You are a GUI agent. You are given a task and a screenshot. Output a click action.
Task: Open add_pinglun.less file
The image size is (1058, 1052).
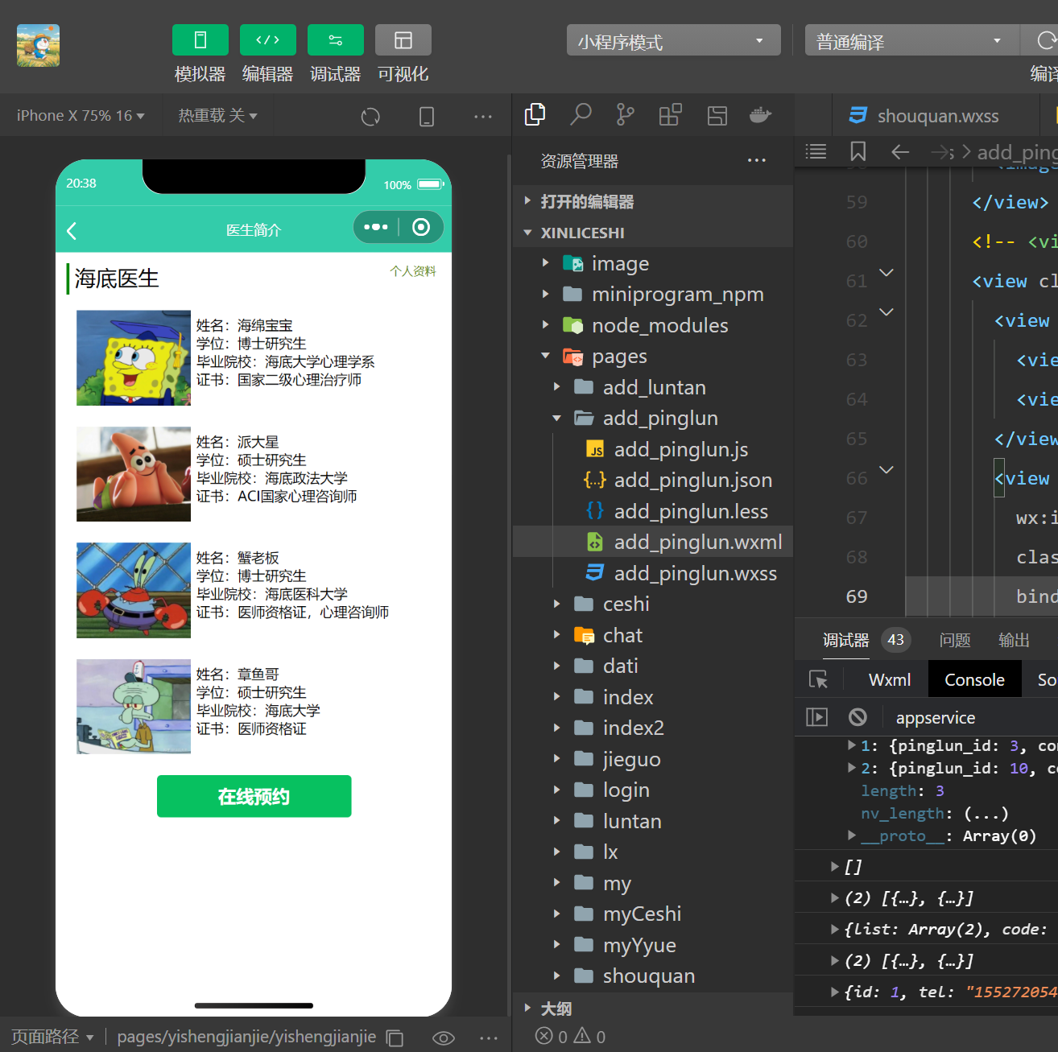653,511
